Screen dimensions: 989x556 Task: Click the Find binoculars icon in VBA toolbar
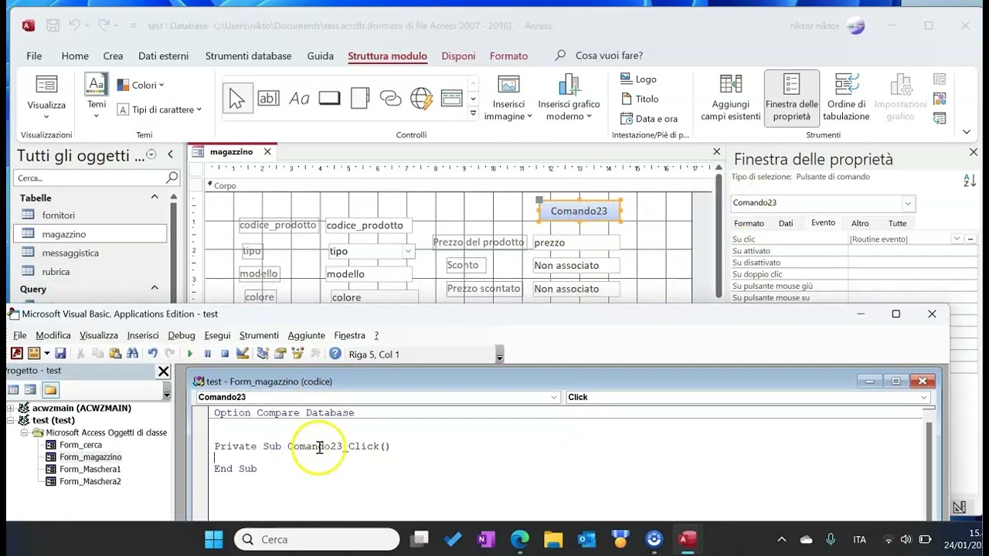click(x=132, y=354)
